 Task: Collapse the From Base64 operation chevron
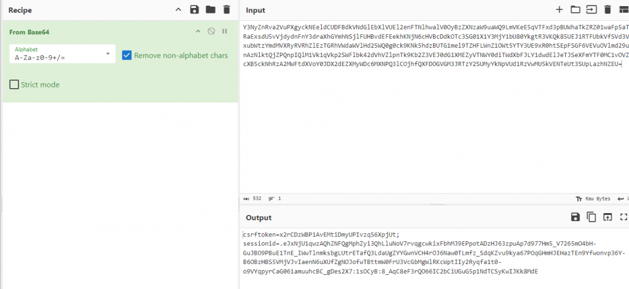tap(198, 31)
